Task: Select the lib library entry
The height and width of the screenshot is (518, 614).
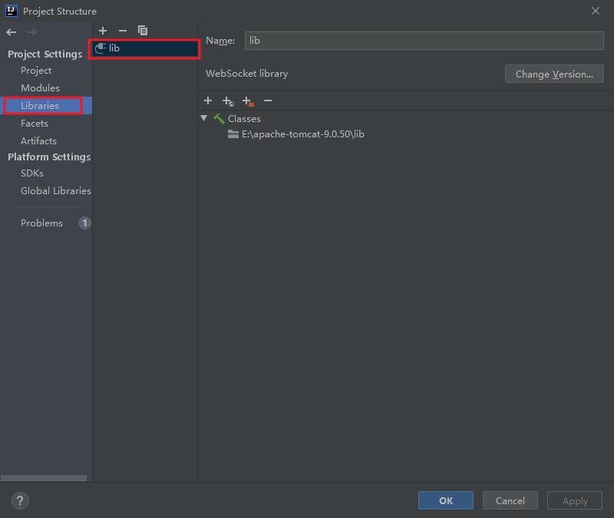Action: coord(144,48)
